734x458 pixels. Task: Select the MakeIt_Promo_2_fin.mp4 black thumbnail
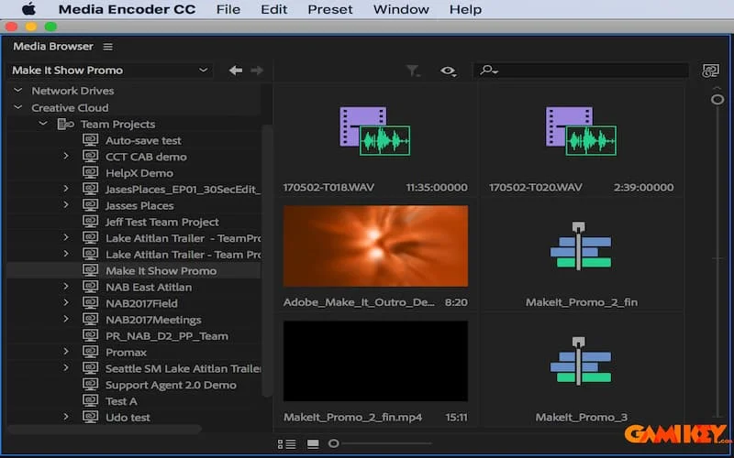click(x=375, y=361)
